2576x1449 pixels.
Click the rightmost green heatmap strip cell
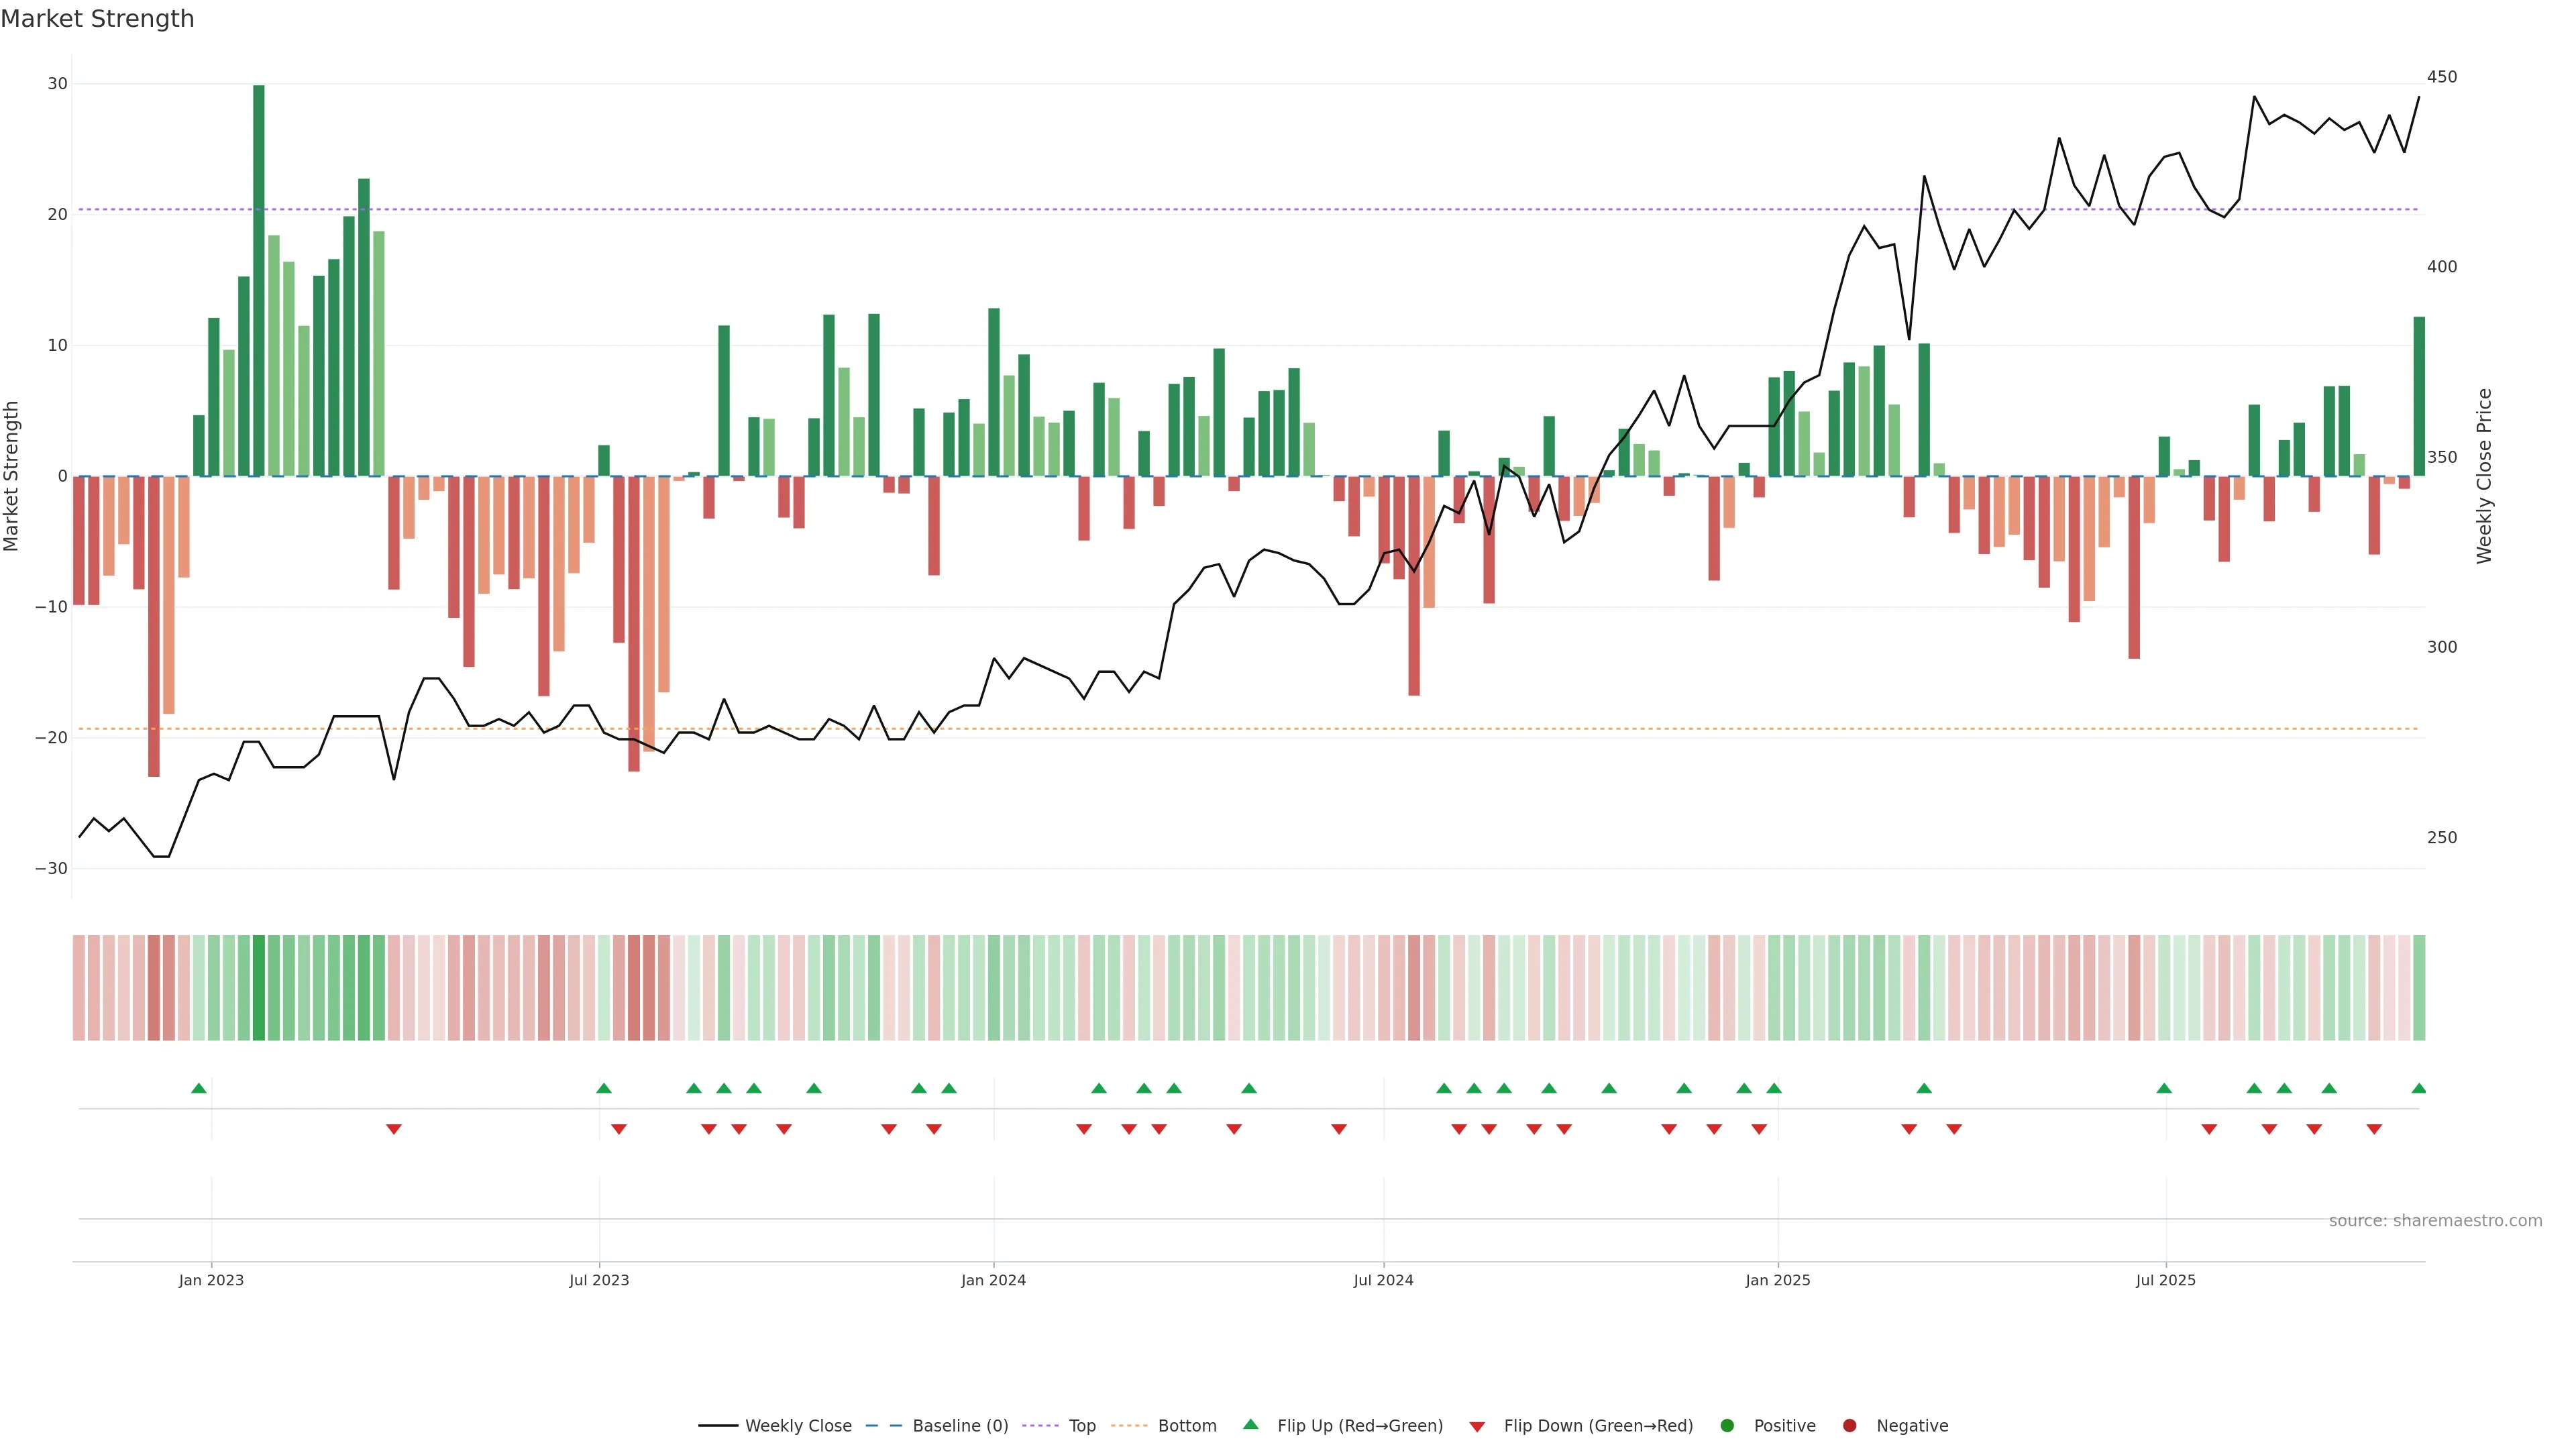pyautogui.click(x=2418, y=987)
